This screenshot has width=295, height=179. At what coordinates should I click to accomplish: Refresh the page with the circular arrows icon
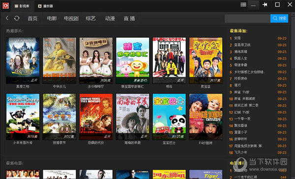17,18
